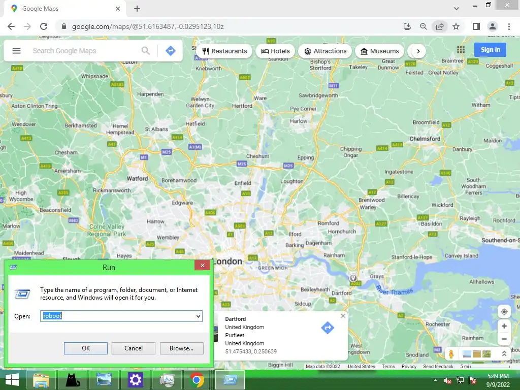
Task: Show Museums on the map
Action: (380, 51)
